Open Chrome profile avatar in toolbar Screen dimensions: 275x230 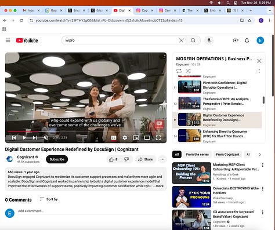[x=261, y=20]
